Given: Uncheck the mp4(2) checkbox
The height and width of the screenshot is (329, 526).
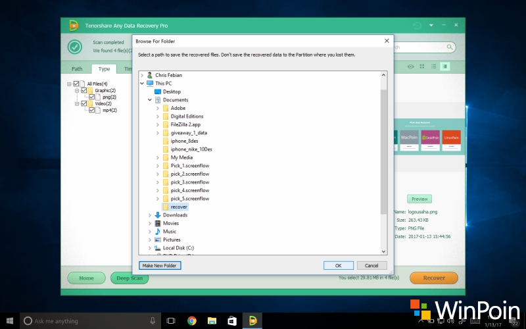Looking at the screenshot, I should 91,110.
